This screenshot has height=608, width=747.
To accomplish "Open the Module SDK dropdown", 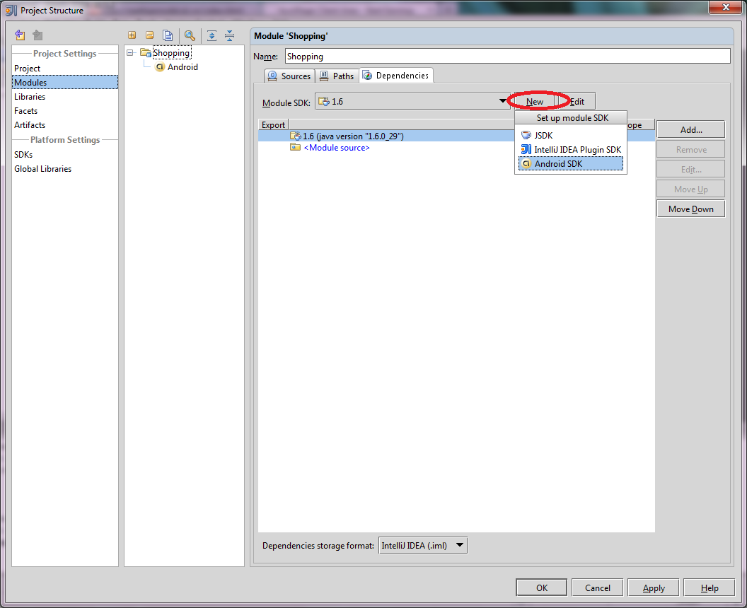I will click(x=503, y=101).
